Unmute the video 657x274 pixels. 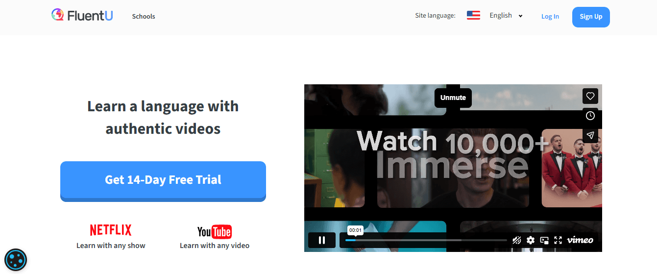(453, 98)
